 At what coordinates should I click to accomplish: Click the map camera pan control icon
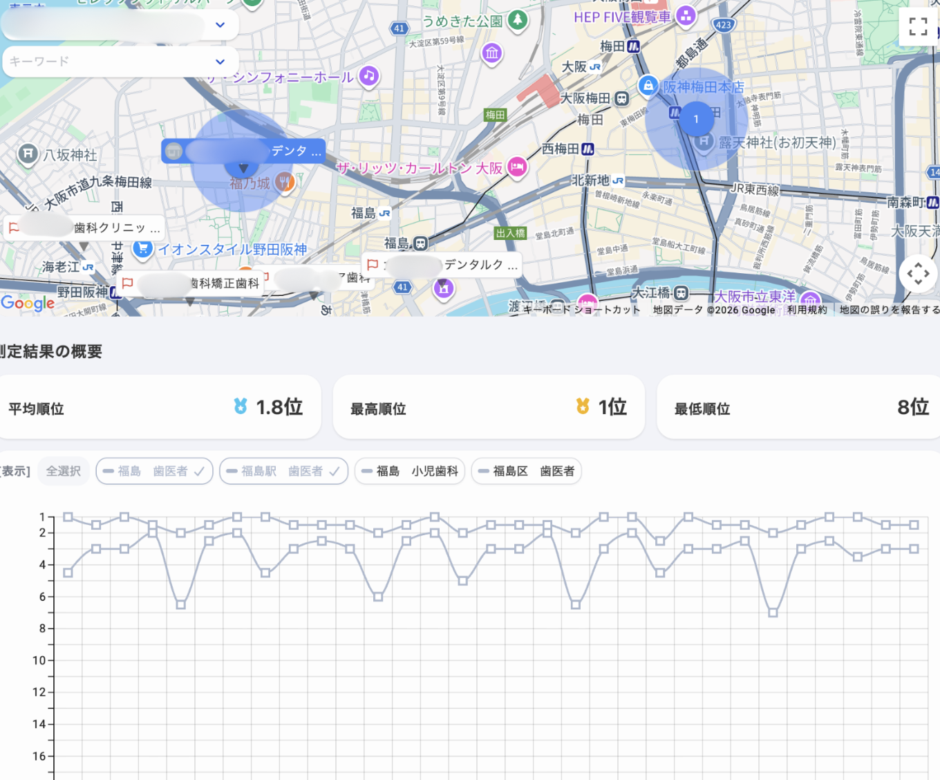coord(918,274)
